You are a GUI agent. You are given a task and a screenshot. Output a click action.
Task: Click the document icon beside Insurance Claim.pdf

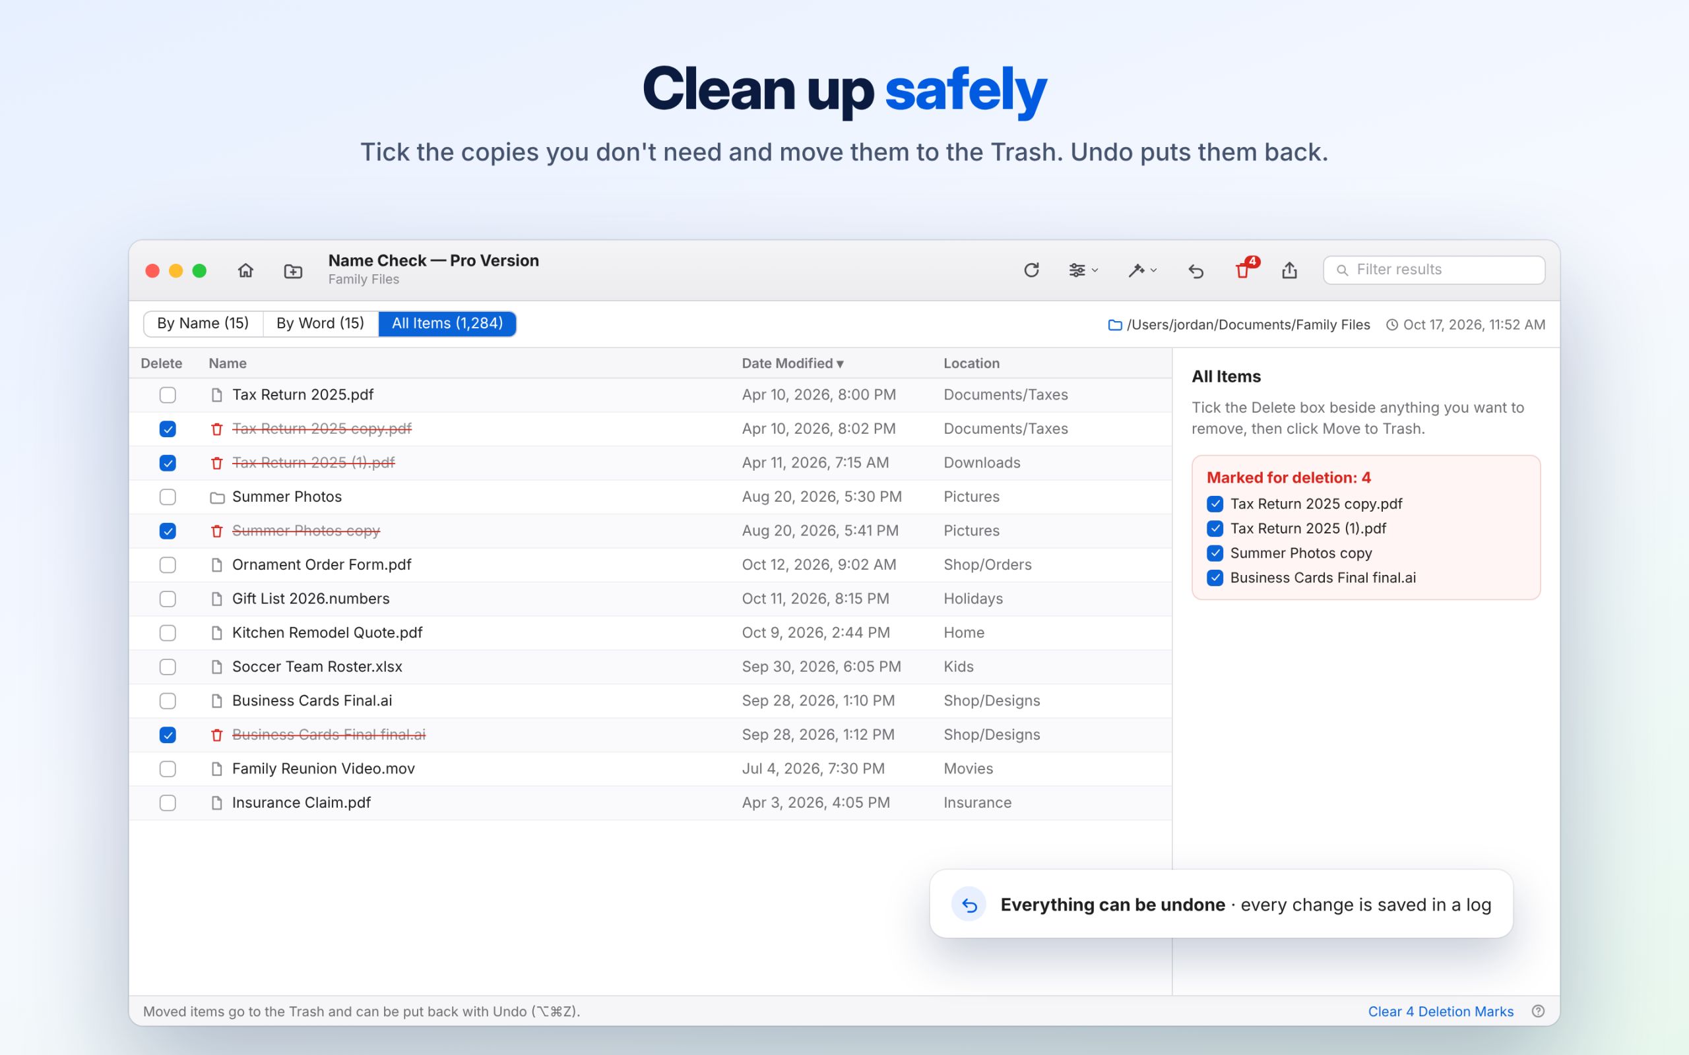pos(217,803)
